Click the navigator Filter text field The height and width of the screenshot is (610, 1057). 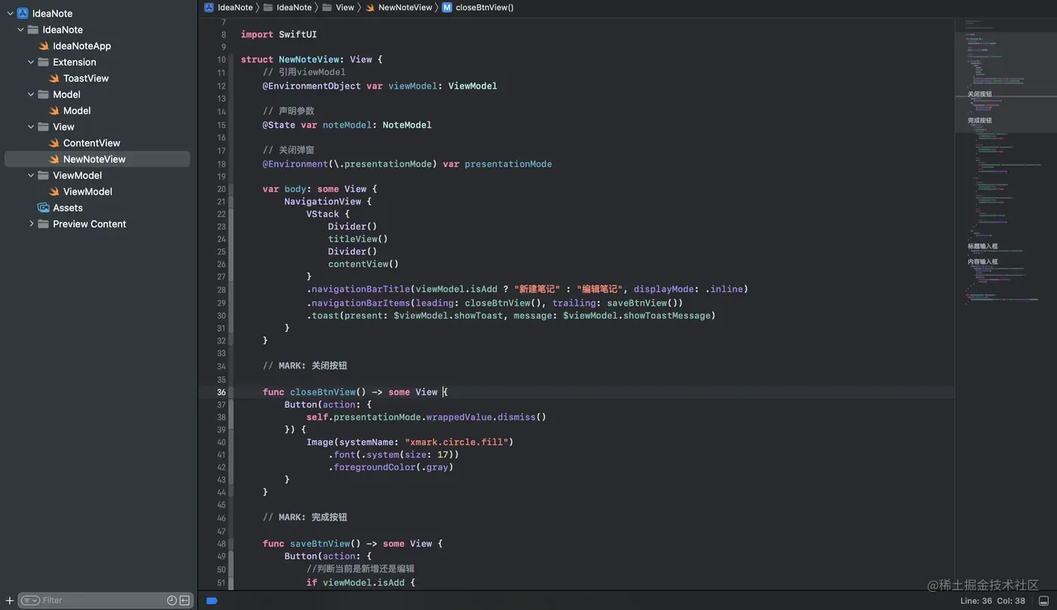click(x=102, y=601)
